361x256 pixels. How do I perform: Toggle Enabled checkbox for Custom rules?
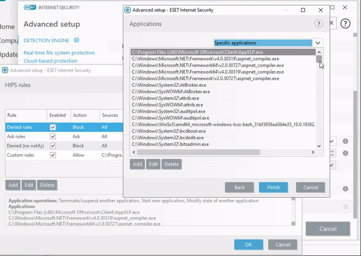tap(53, 155)
